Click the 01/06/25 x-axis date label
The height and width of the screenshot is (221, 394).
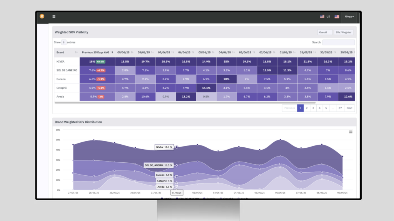[177, 193]
